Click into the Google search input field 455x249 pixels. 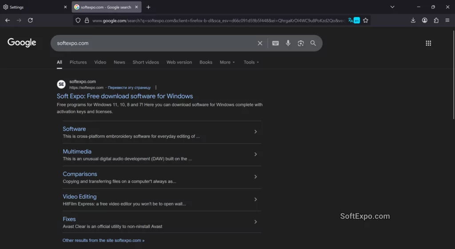click(x=151, y=43)
